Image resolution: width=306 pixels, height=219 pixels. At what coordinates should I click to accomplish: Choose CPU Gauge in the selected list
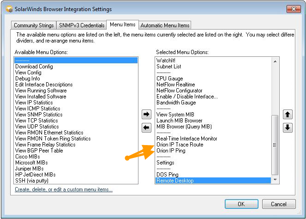[x=213, y=79]
